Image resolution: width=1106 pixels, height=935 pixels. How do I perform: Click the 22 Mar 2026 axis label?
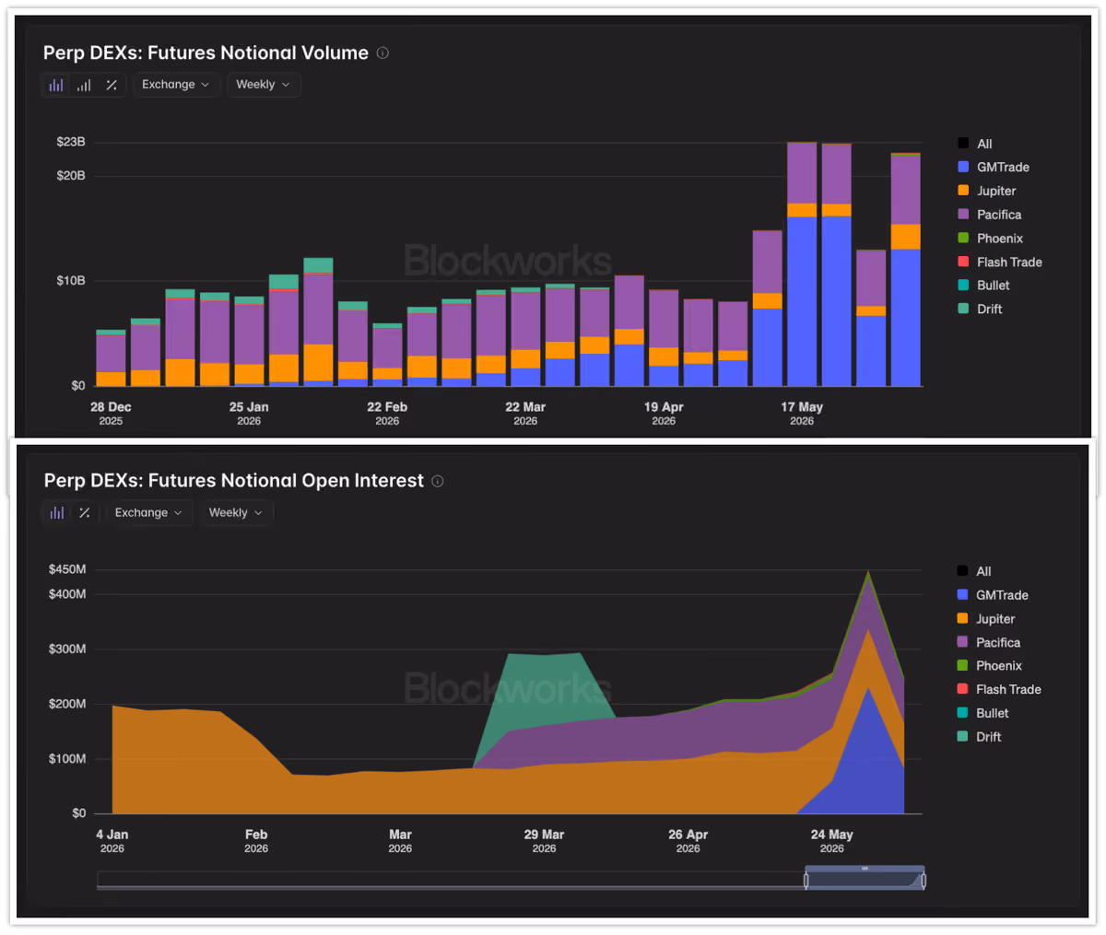click(x=525, y=414)
